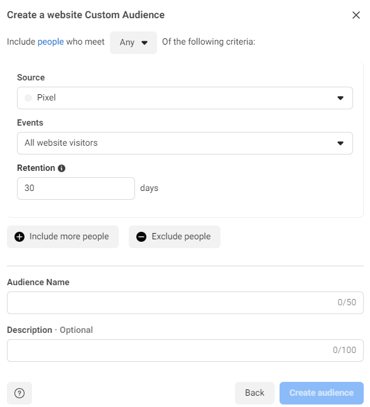Image resolution: width=370 pixels, height=407 pixels.
Task: Click the Source dropdown arrow
Action: (x=340, y=98)
